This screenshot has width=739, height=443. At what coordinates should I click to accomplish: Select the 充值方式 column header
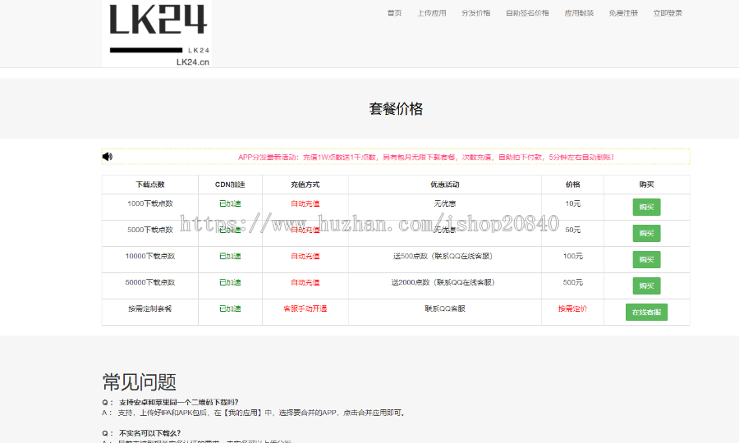[305, 185]
